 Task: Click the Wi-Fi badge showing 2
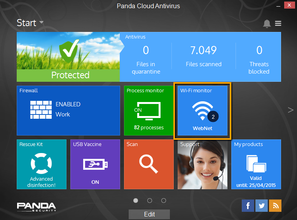(x=213, y=117)
